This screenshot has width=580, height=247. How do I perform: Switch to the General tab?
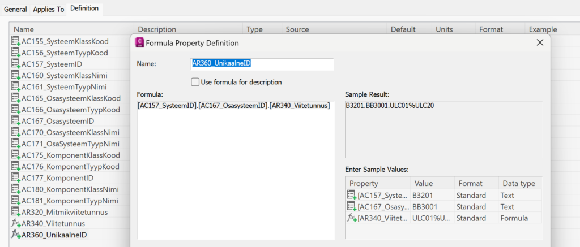(15, 9)
